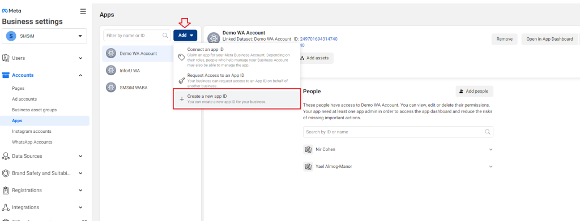Viewport: 580px width, 221px height.
Task: Open Pages under Accounts
Action: coord(18,89)
